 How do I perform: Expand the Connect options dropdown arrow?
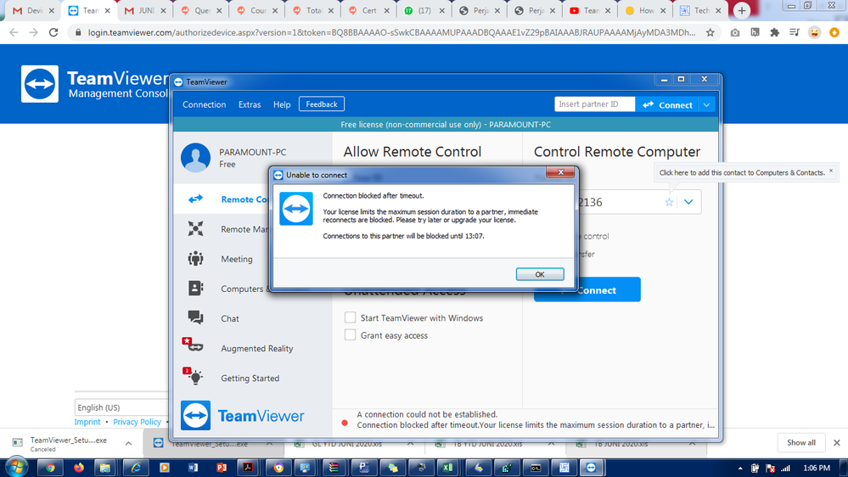tap(706, 104)
